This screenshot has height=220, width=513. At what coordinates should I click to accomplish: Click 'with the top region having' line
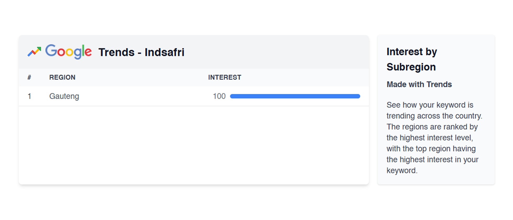coord(431,148)
